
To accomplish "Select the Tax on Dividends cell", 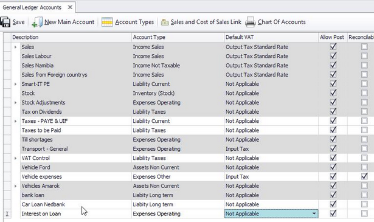I will tap(76, 112).
